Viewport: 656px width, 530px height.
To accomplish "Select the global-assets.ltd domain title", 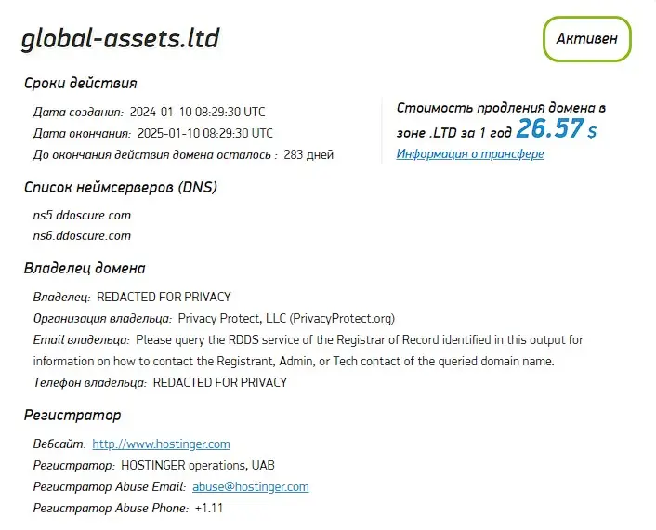I will (x=120, y=38).
